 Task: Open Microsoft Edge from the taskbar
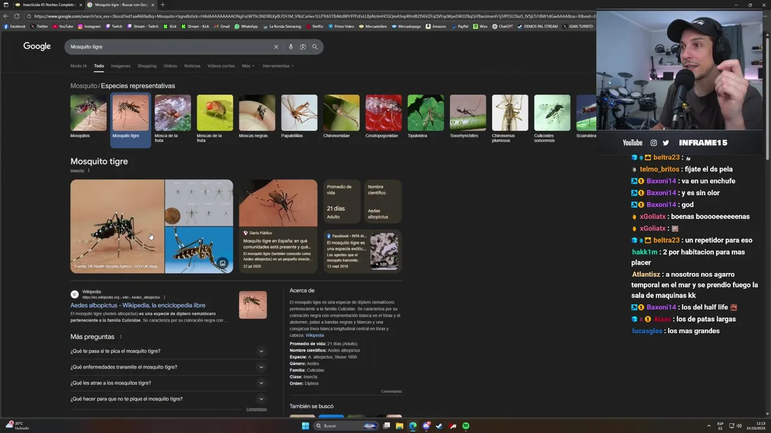[x=413, y=426]
